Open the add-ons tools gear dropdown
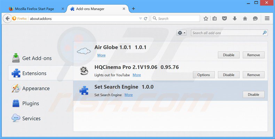 point(181,33)
